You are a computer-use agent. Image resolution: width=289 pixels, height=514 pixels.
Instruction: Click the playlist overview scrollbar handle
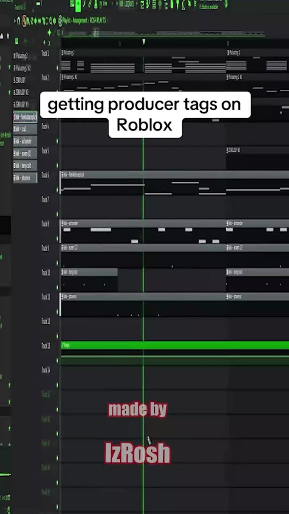[x=96, y=32]
